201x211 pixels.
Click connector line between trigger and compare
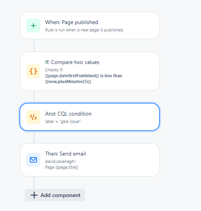(x=34, y=45)
